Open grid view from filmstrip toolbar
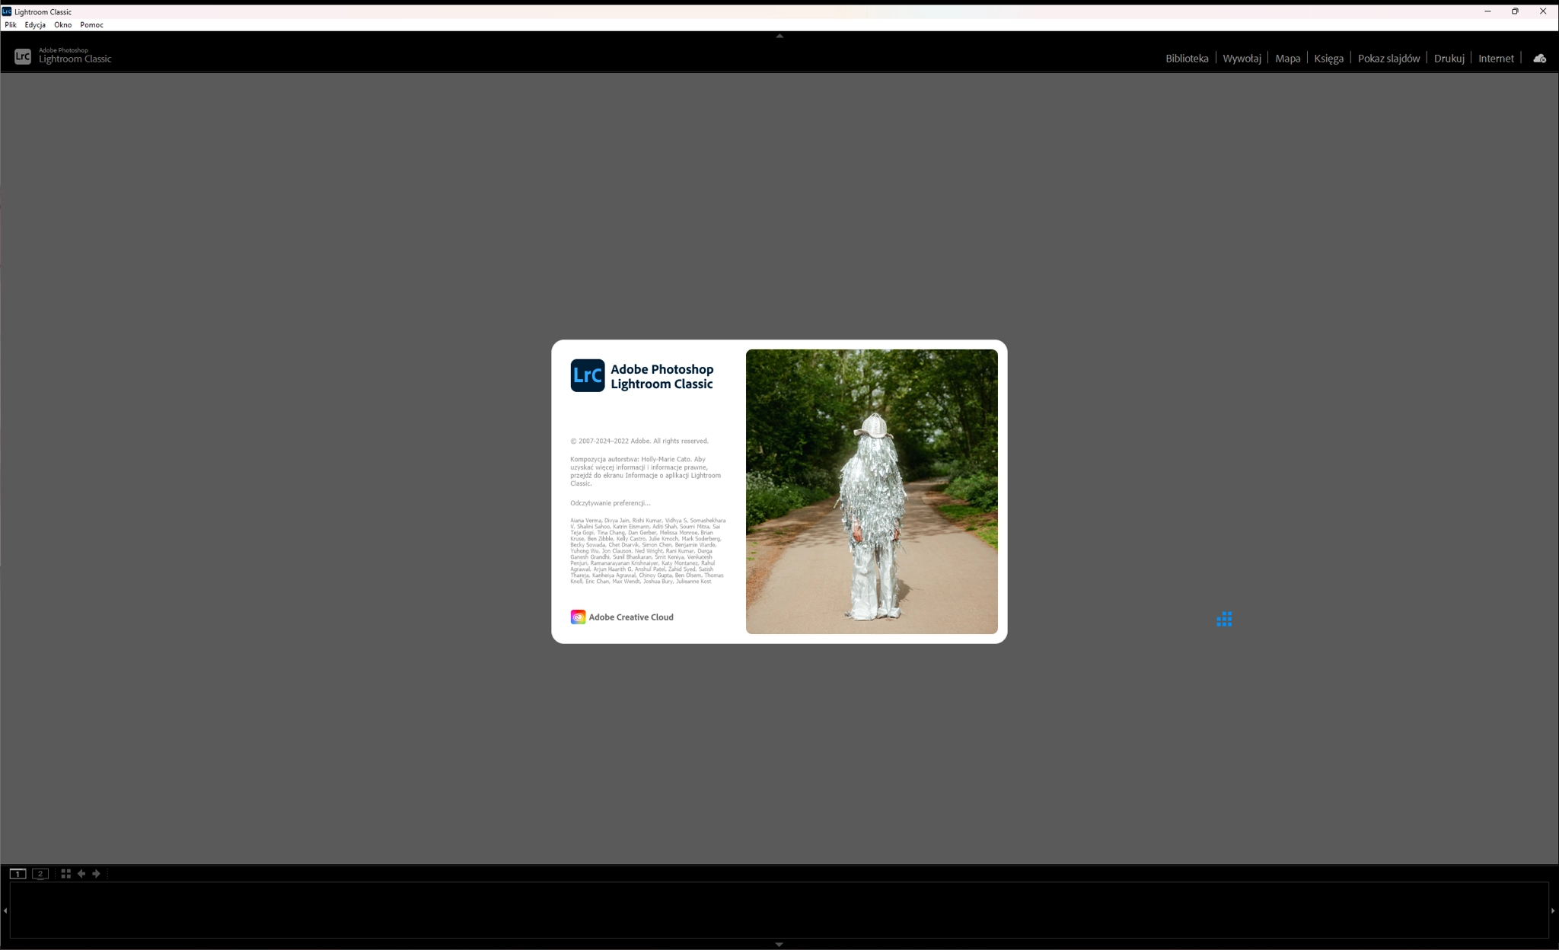1559x950 pixels. pyautogui.click(x=66, y=874)
